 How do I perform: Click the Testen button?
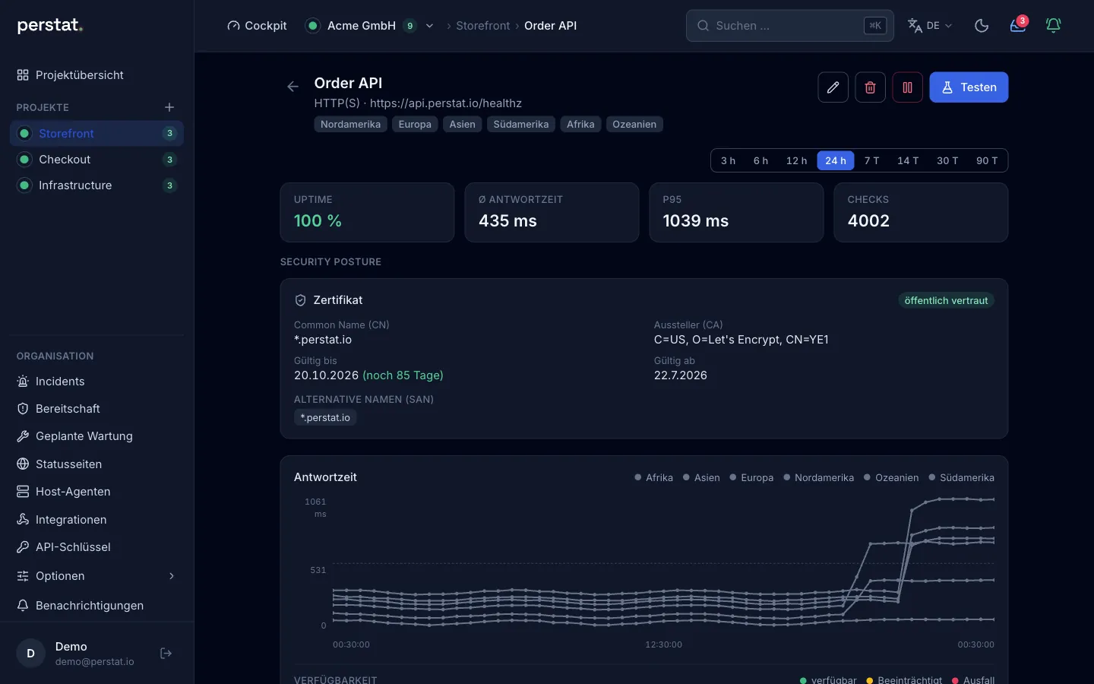click(969, 87)
